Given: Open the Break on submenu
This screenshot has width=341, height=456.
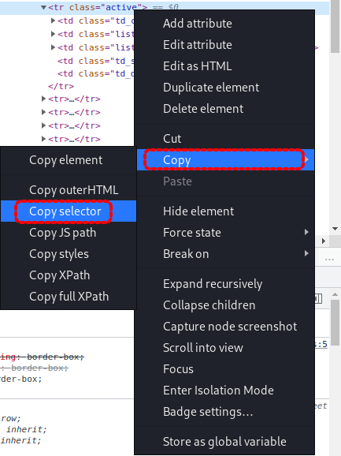Looking at the screenshot, I should coord(225,253).
